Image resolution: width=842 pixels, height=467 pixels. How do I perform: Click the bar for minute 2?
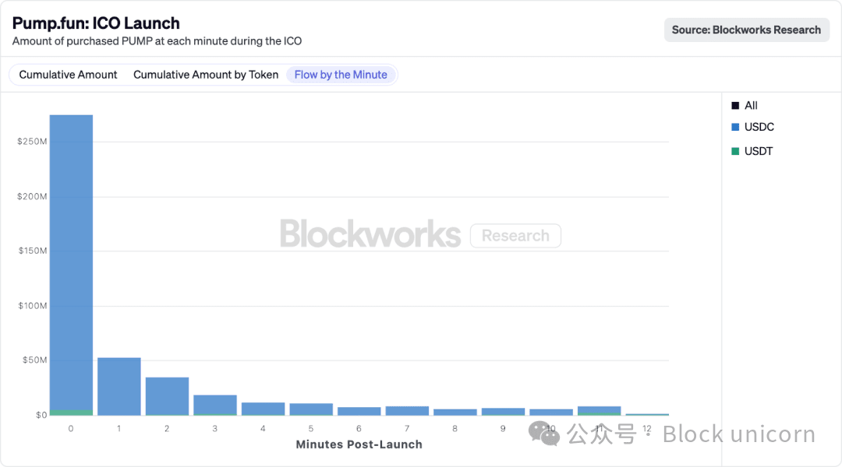(167, 396)
